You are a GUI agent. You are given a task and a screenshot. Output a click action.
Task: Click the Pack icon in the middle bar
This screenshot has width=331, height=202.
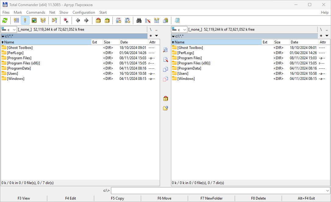[165, 98]
